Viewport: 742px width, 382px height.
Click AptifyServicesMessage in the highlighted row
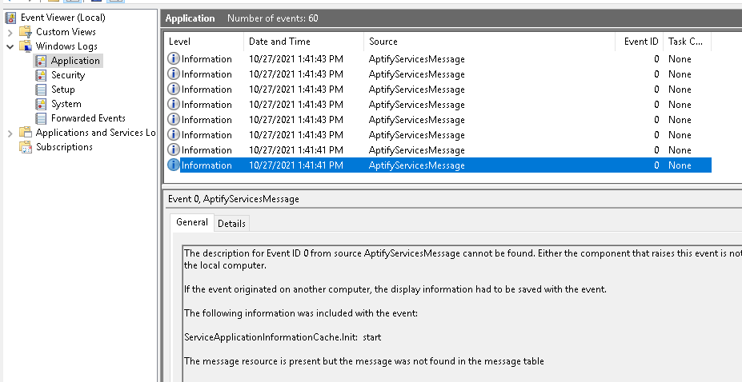tap(416, 165)
